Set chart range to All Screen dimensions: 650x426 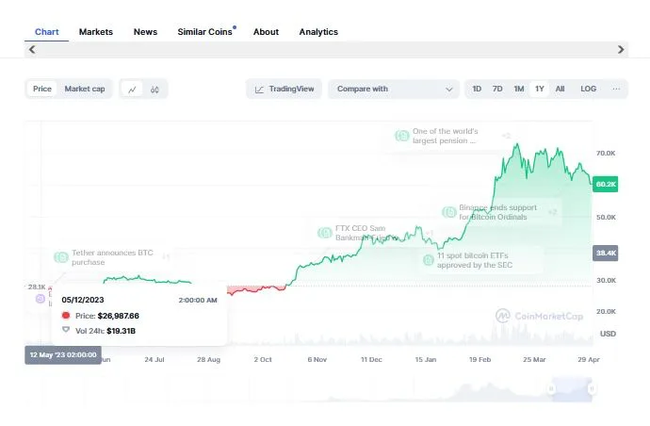(560, 89)
